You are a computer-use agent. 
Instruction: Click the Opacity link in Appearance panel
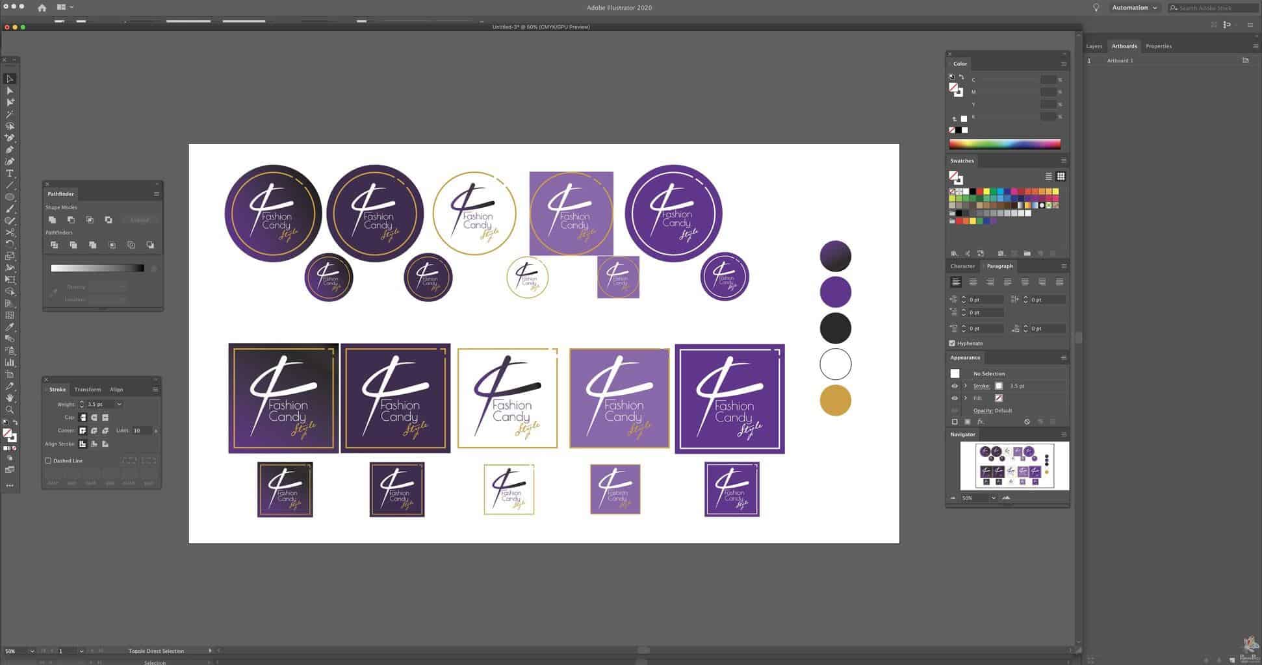(983, 410)
